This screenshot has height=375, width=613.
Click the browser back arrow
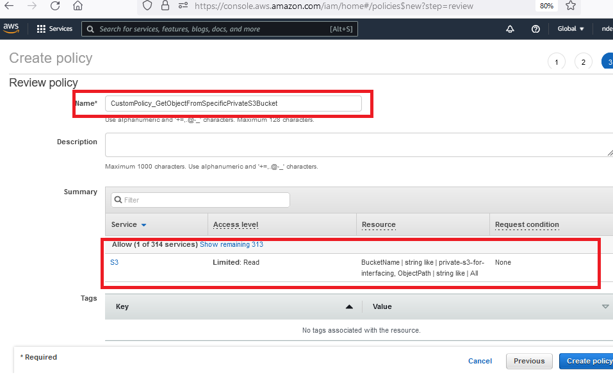click(9, 6)
